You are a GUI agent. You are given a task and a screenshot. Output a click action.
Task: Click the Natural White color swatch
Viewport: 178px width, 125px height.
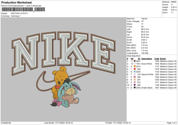pyautogui.click(x=135, y=74)
